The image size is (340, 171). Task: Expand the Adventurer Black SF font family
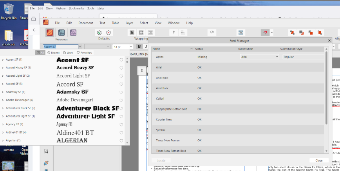pyautogui.click(x=3, y=108)
